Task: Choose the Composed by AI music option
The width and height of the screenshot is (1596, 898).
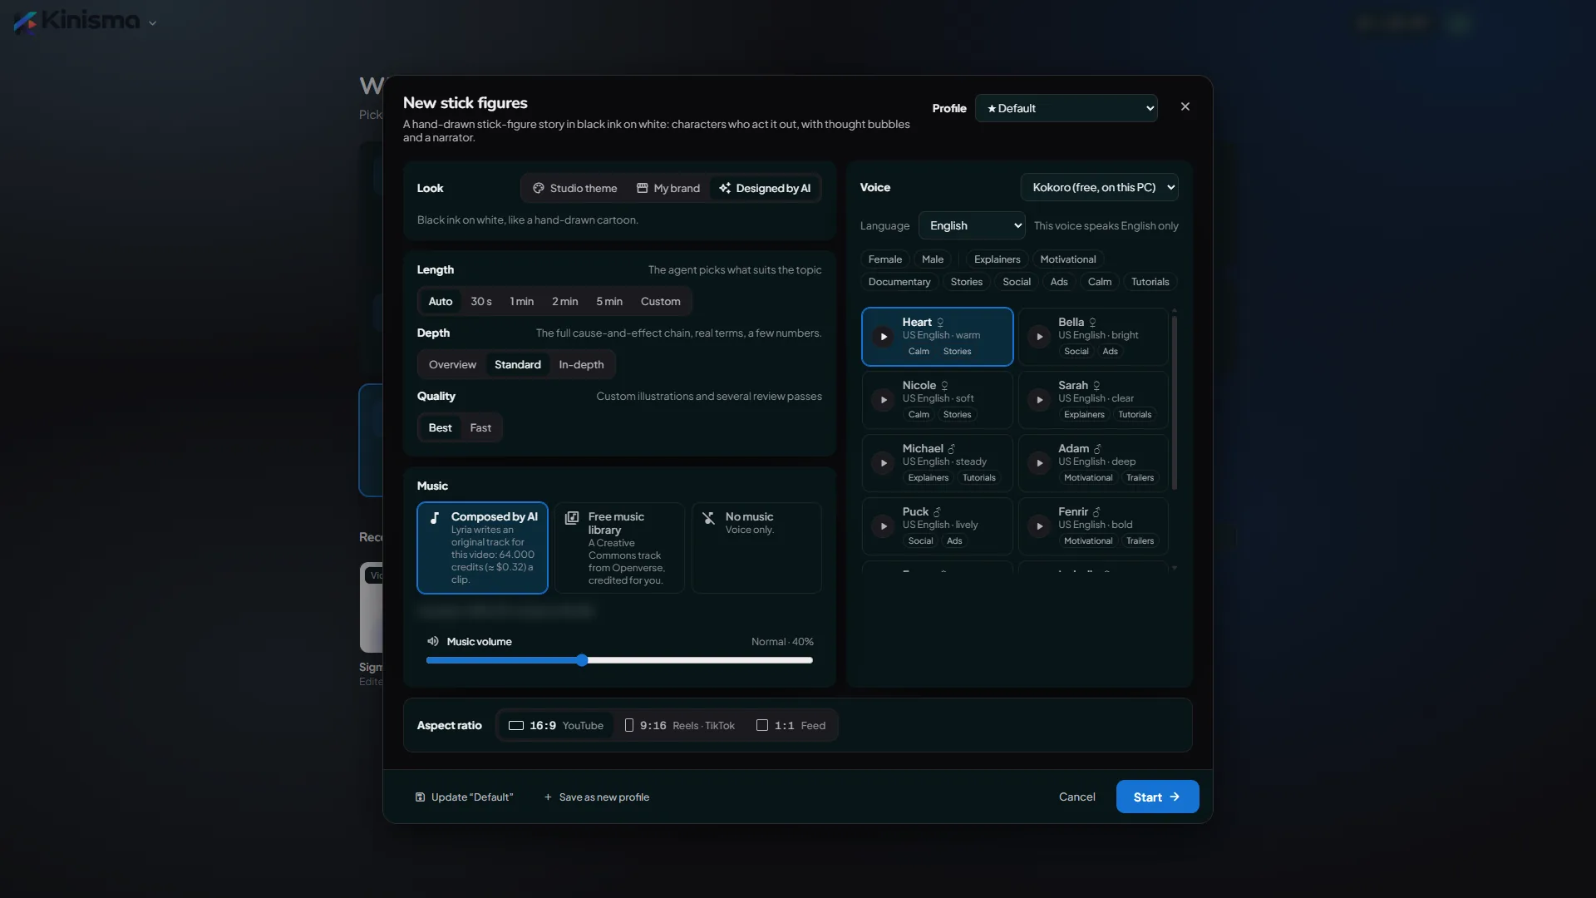Action: click(x=482, y=548)
